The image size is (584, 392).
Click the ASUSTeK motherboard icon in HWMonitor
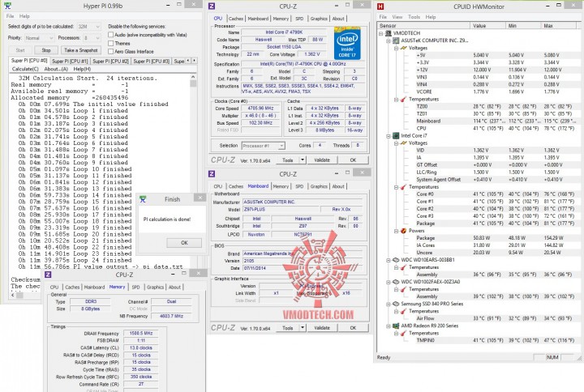[396, 40]
